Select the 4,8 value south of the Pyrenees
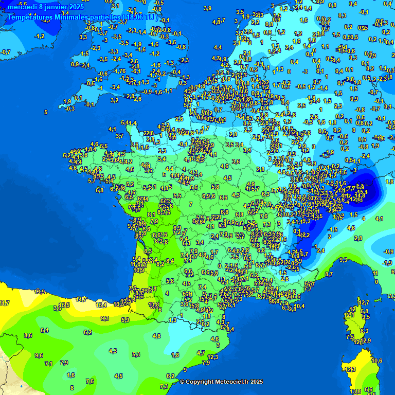Screen dimensions: 395x395 157,336
